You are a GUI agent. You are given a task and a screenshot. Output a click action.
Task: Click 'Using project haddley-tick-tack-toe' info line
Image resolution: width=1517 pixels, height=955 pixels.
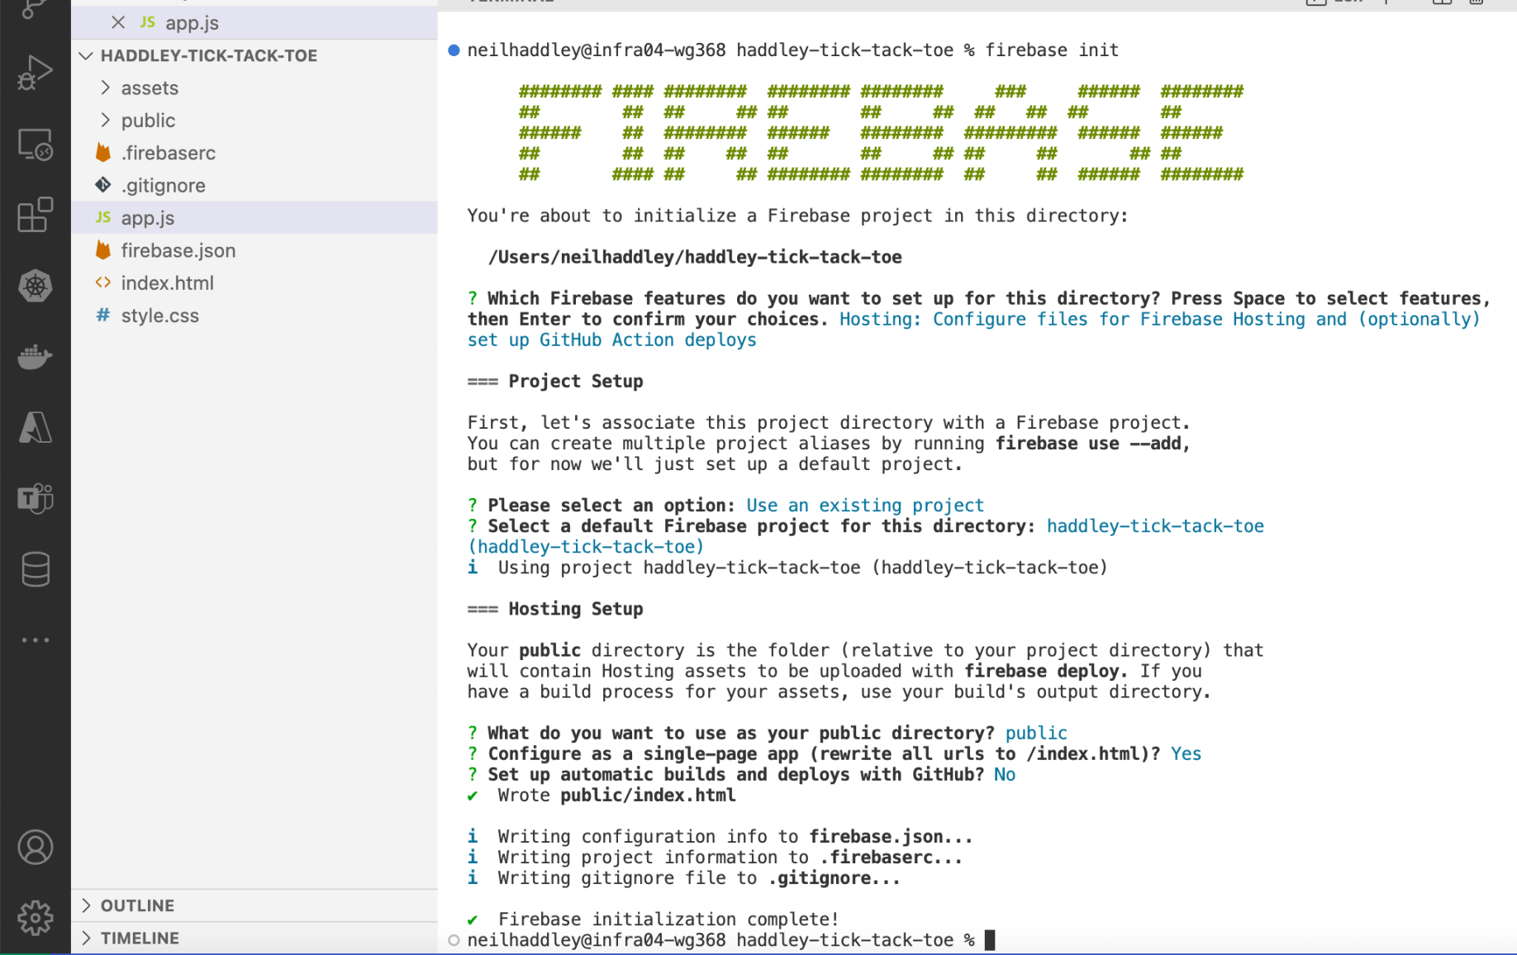[787, 568]
